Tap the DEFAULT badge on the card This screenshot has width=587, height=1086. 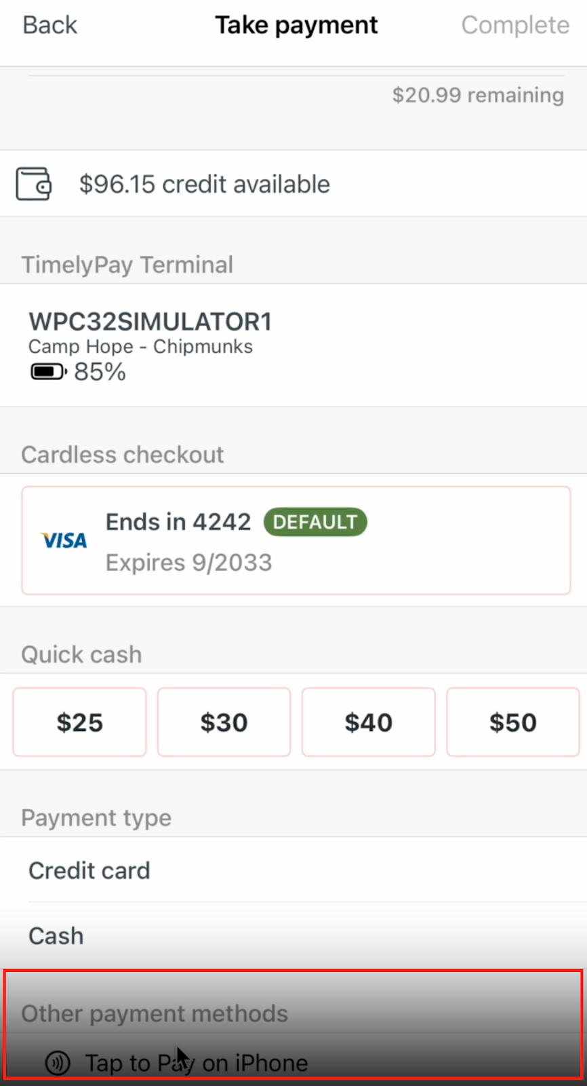click(x=315, y=522)
